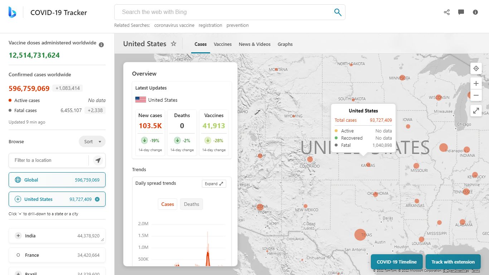Expand India drill-down plus

point(18,236)
